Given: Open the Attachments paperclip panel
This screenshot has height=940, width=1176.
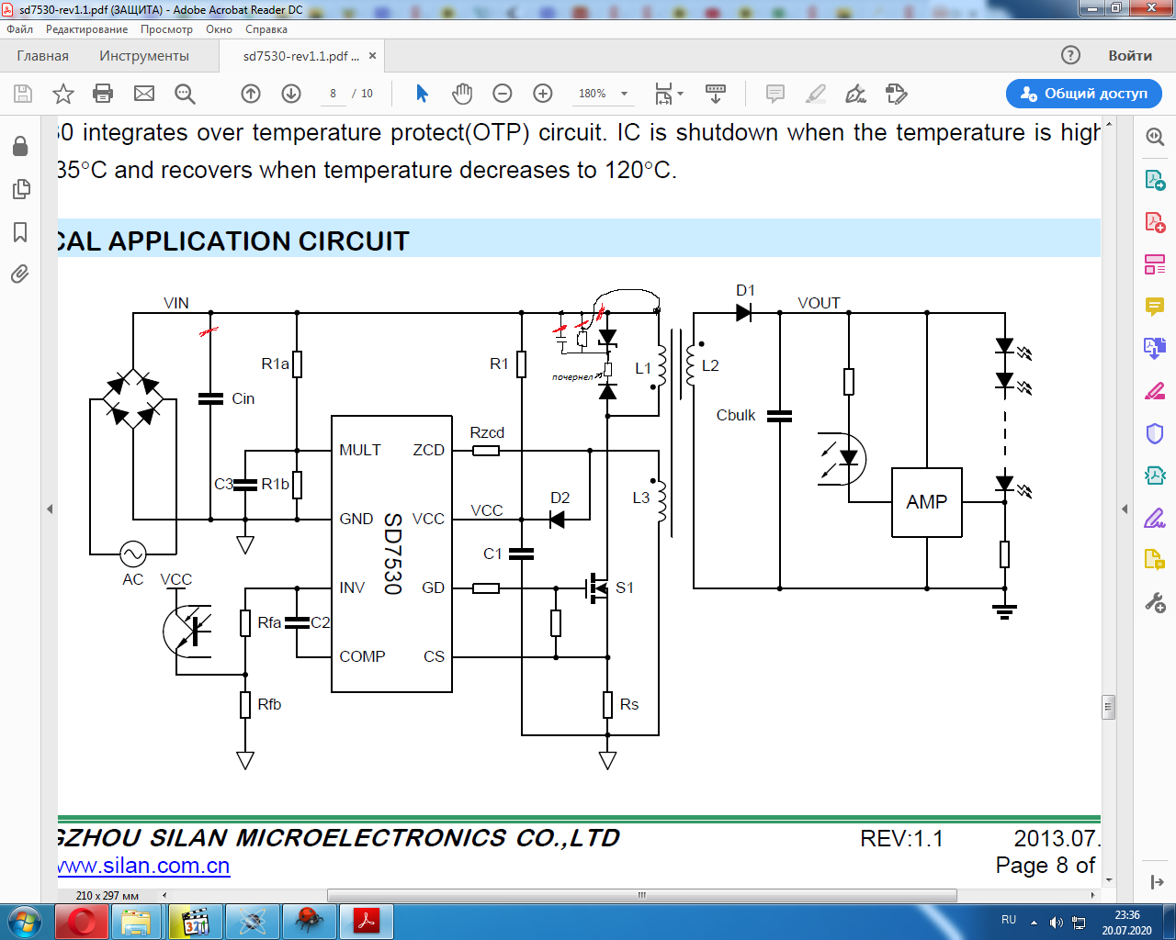Looking at the screenshot, I should (20, 274).
